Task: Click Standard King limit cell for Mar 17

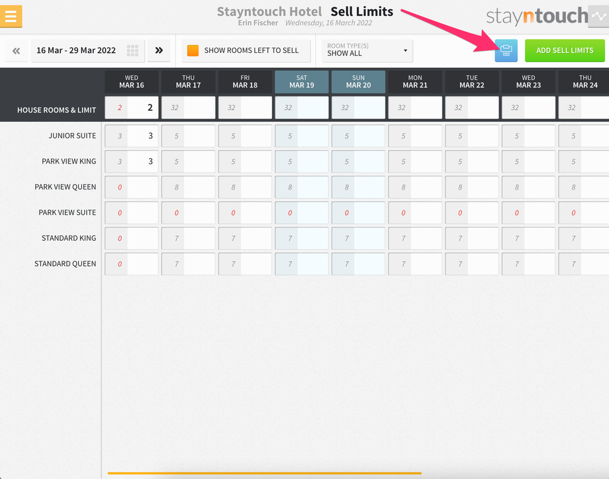Action: click(200, 238)
